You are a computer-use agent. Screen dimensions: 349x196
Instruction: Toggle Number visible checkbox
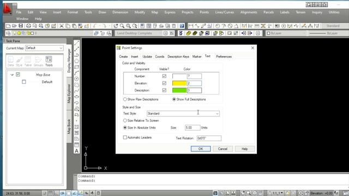click(164, 76)
